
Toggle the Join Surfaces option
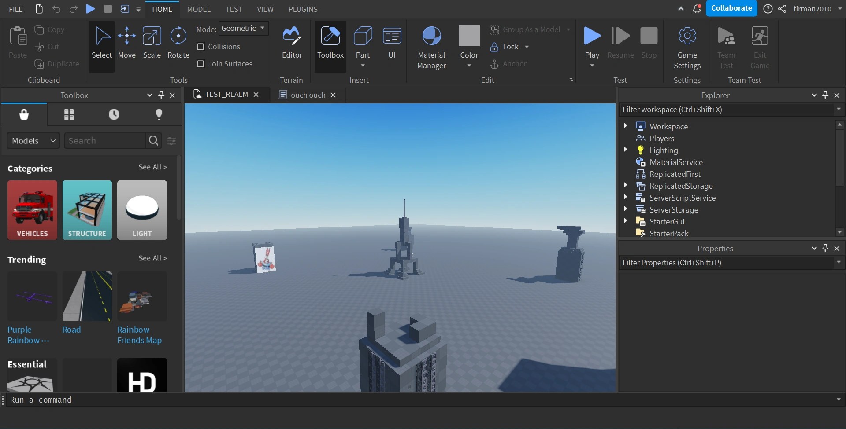pos(201,64)
